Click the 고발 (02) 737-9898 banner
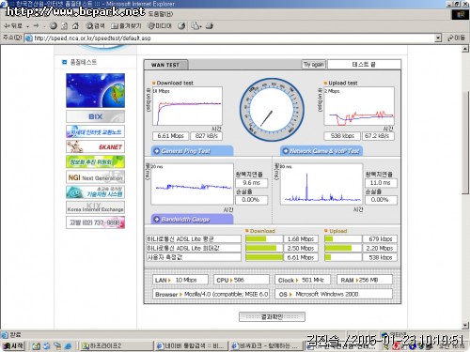This screenshot has height=352, width=470. 95,222
